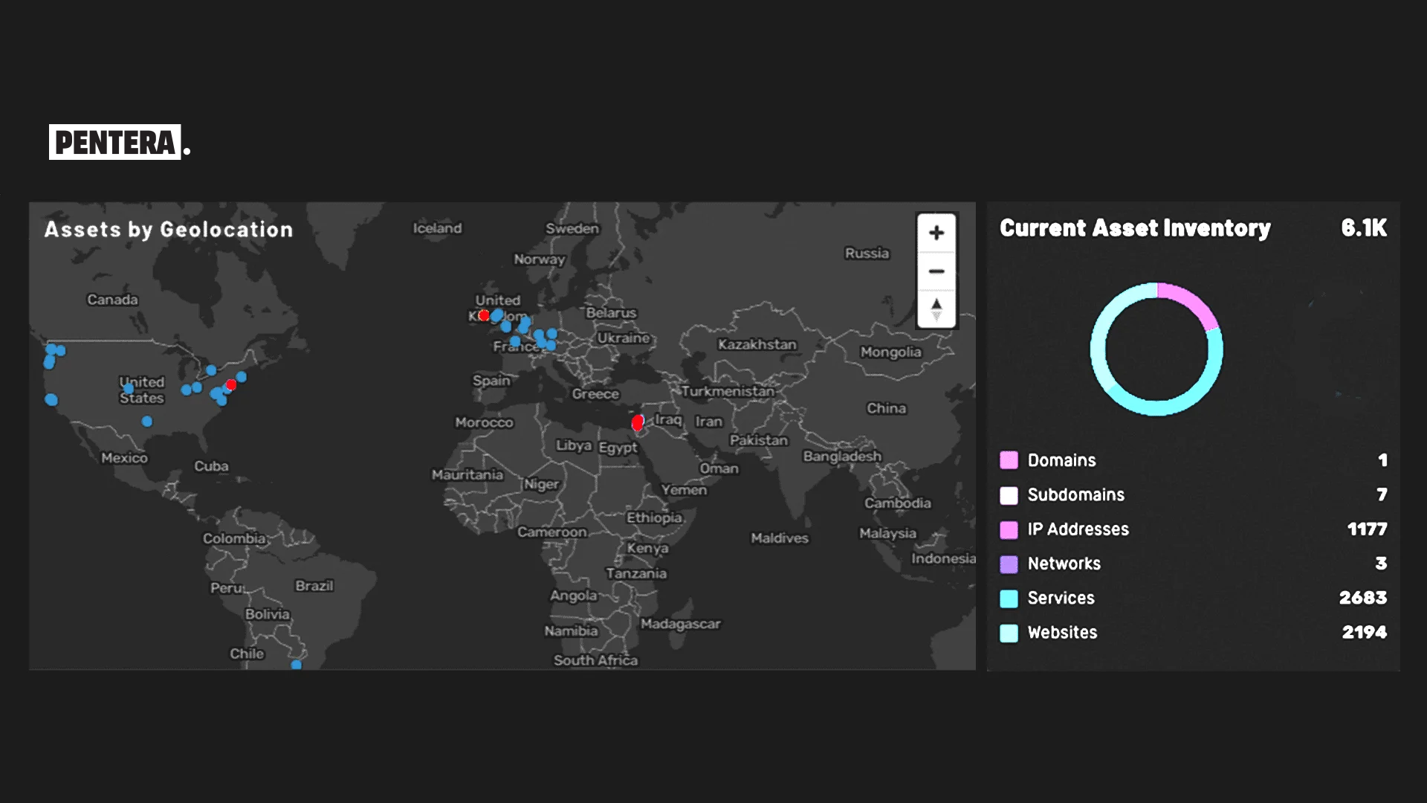Screen dimensions: 1427x803
Task: Select the Websites legend entry
Action: [x=1062, y=633]
